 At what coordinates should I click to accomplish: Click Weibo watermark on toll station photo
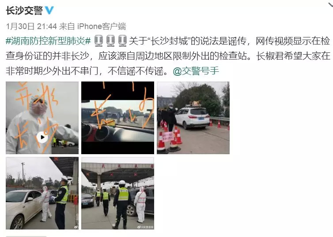coord(145,227)
